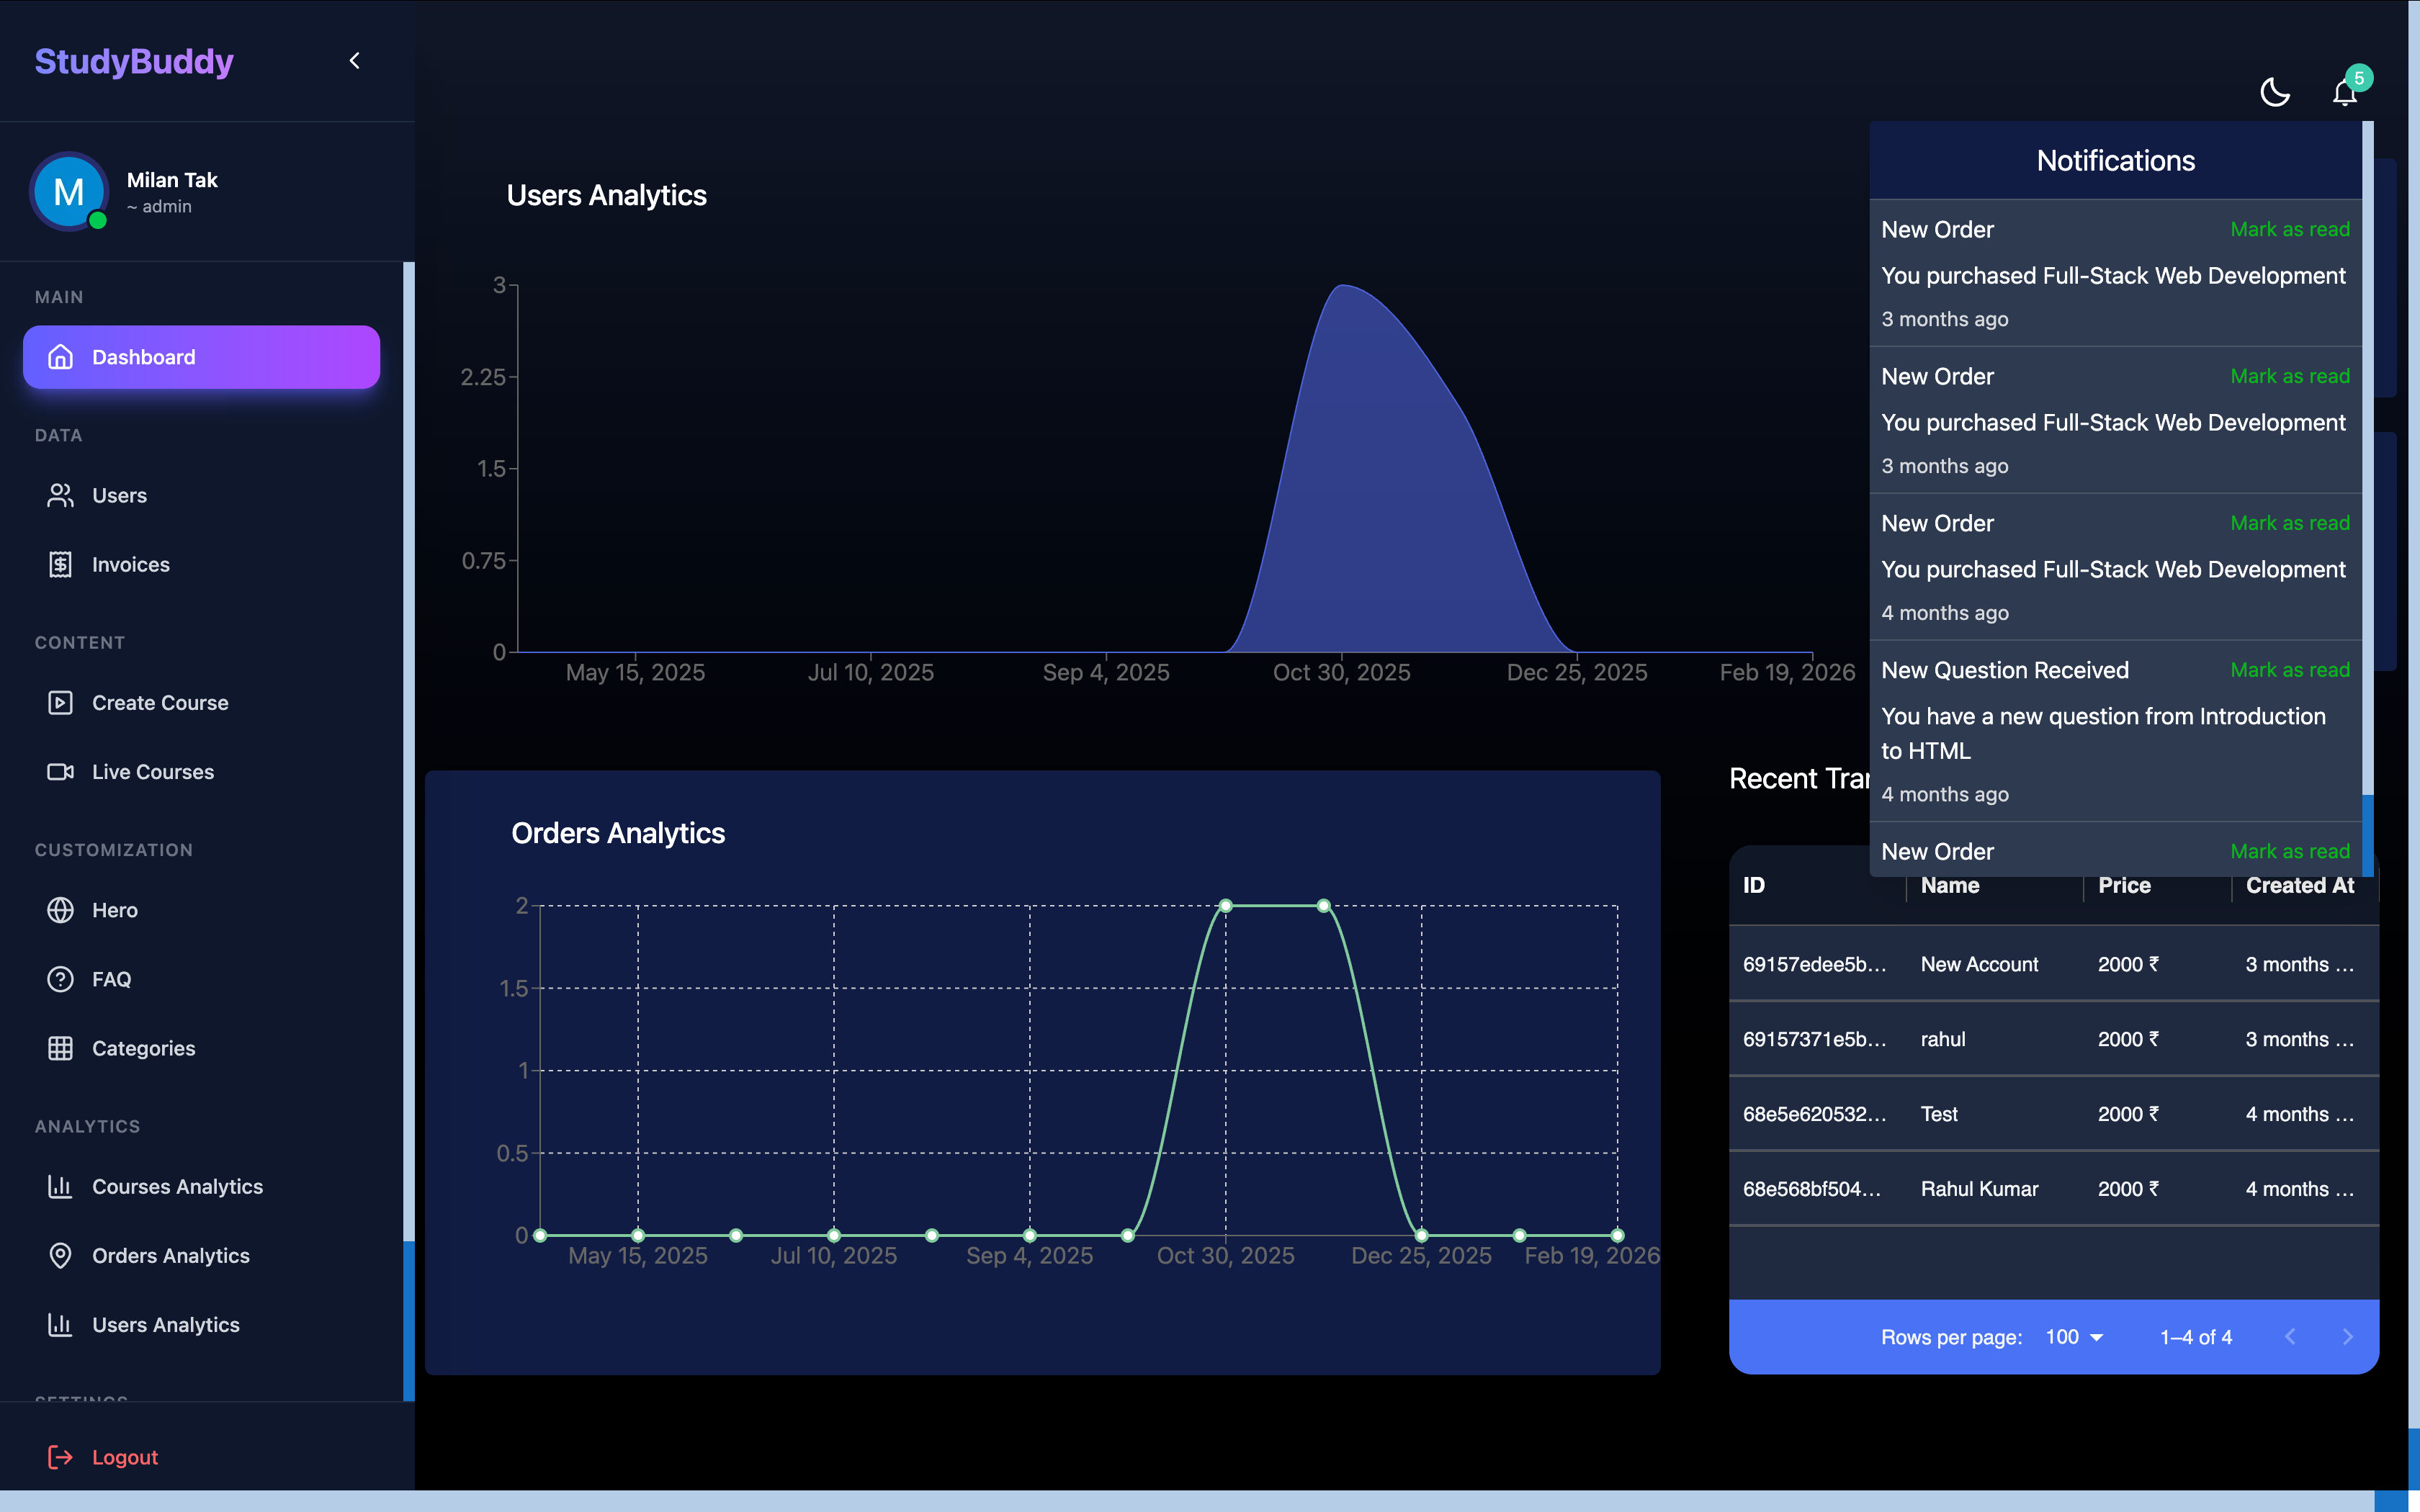Open the Rows per page dropdown

2073,1336
